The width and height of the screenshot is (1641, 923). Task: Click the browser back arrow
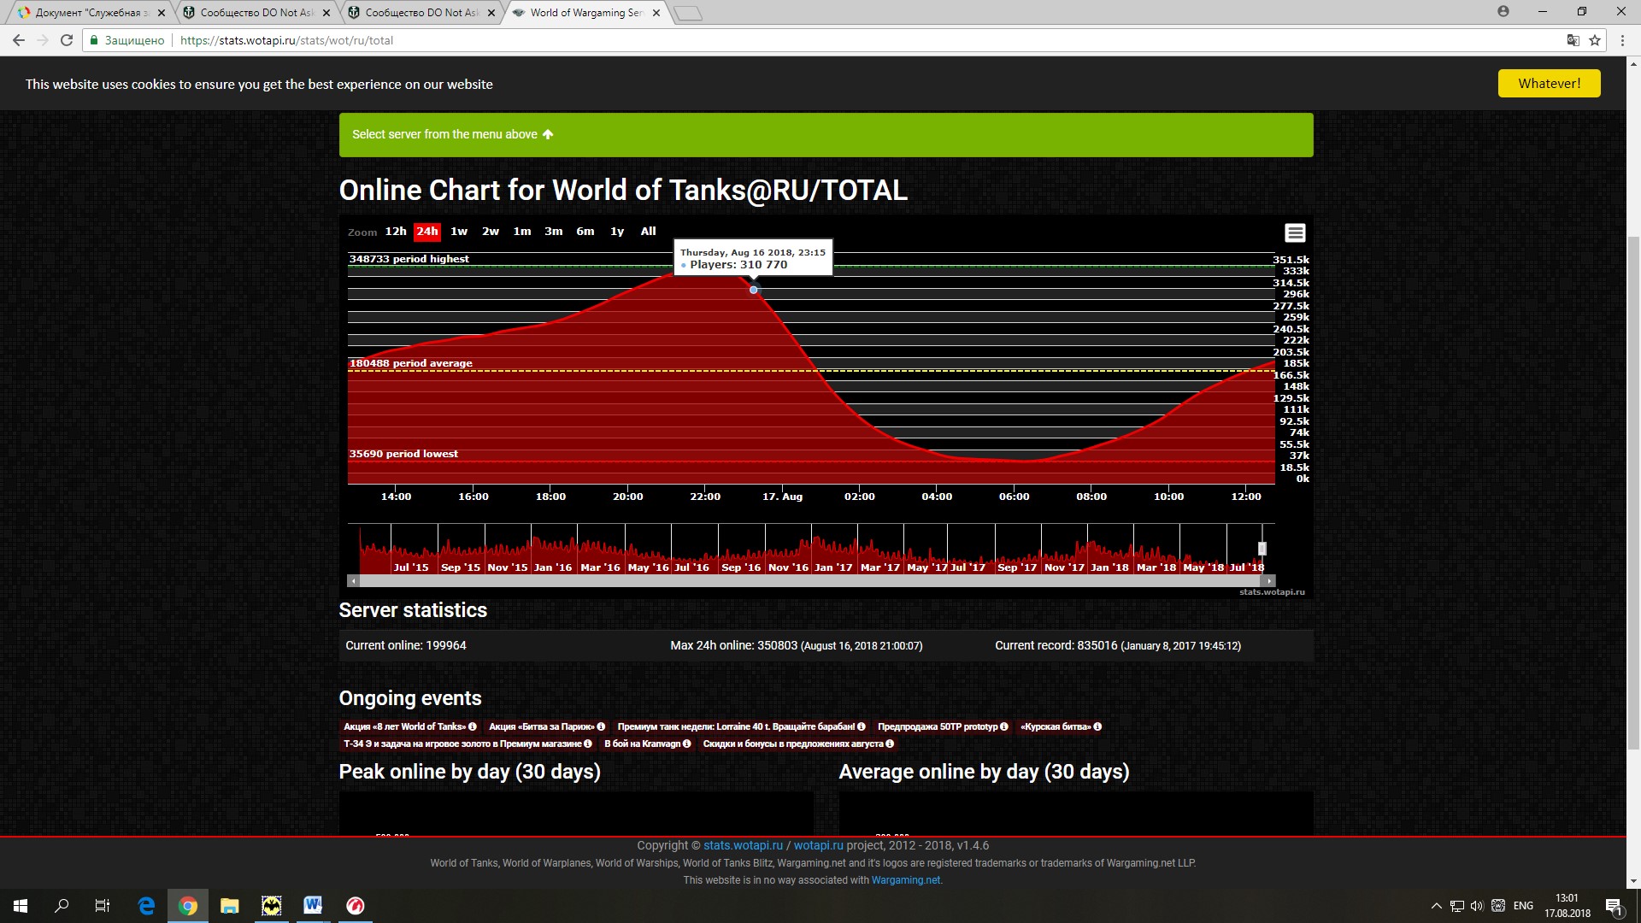coord(19,40)
